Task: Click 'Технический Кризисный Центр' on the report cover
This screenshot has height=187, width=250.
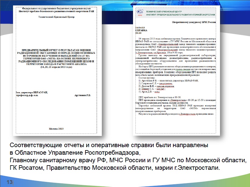Action: click(56, 17)
